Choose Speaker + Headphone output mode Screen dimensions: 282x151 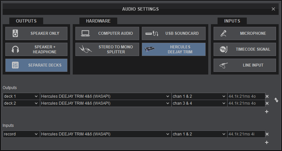click(37, 49)
